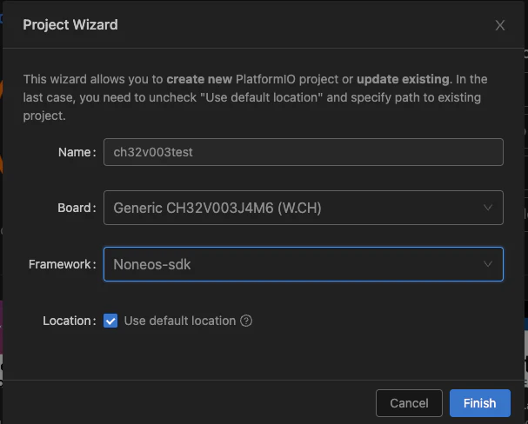Click the Board dropdown chevron arrow
The width and height of the screenshot is (528, 424).
pyautogui.click(x=488, y=208)
